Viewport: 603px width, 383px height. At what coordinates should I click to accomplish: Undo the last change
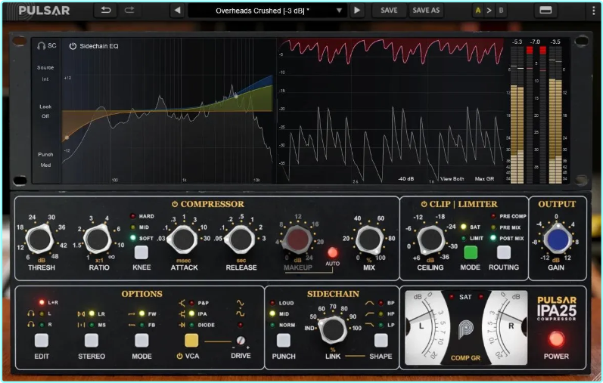pyautogui.click(x=105, y=11)
